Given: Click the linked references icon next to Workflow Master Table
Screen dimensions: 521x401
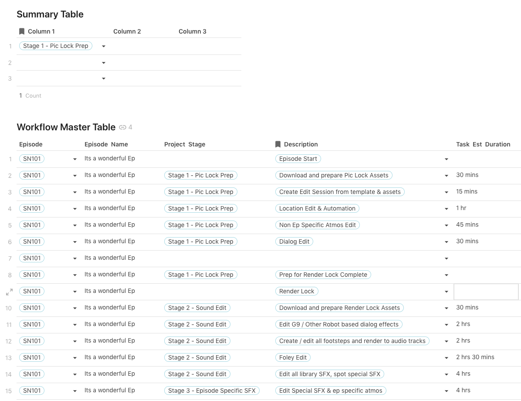Looking at the screenshot, I should click(123, 127).
